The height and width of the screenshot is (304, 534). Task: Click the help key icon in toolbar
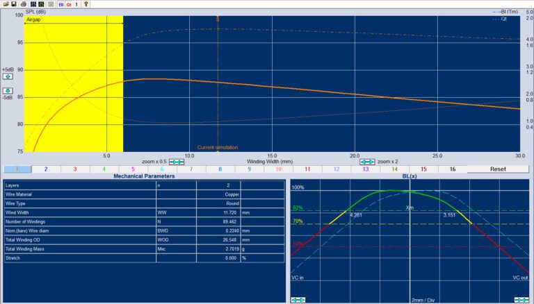86,4
